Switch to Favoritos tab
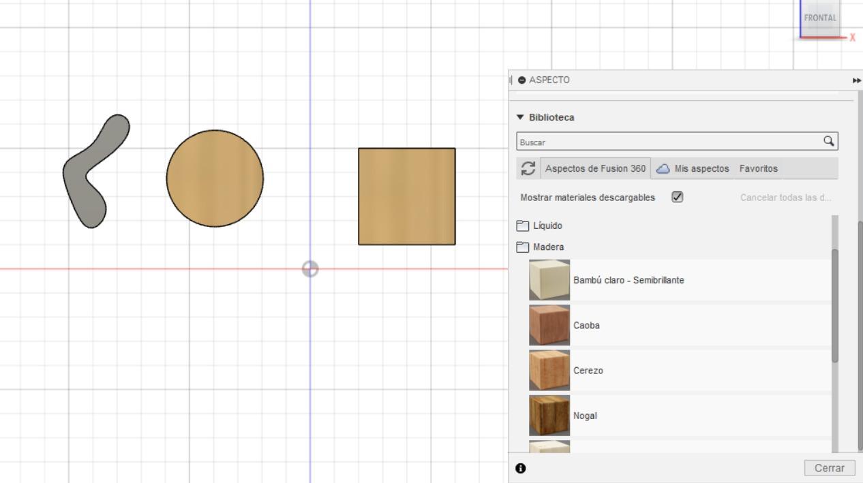Image resolution: width=863 pixels, height=483 pixels. pos(758,168)
